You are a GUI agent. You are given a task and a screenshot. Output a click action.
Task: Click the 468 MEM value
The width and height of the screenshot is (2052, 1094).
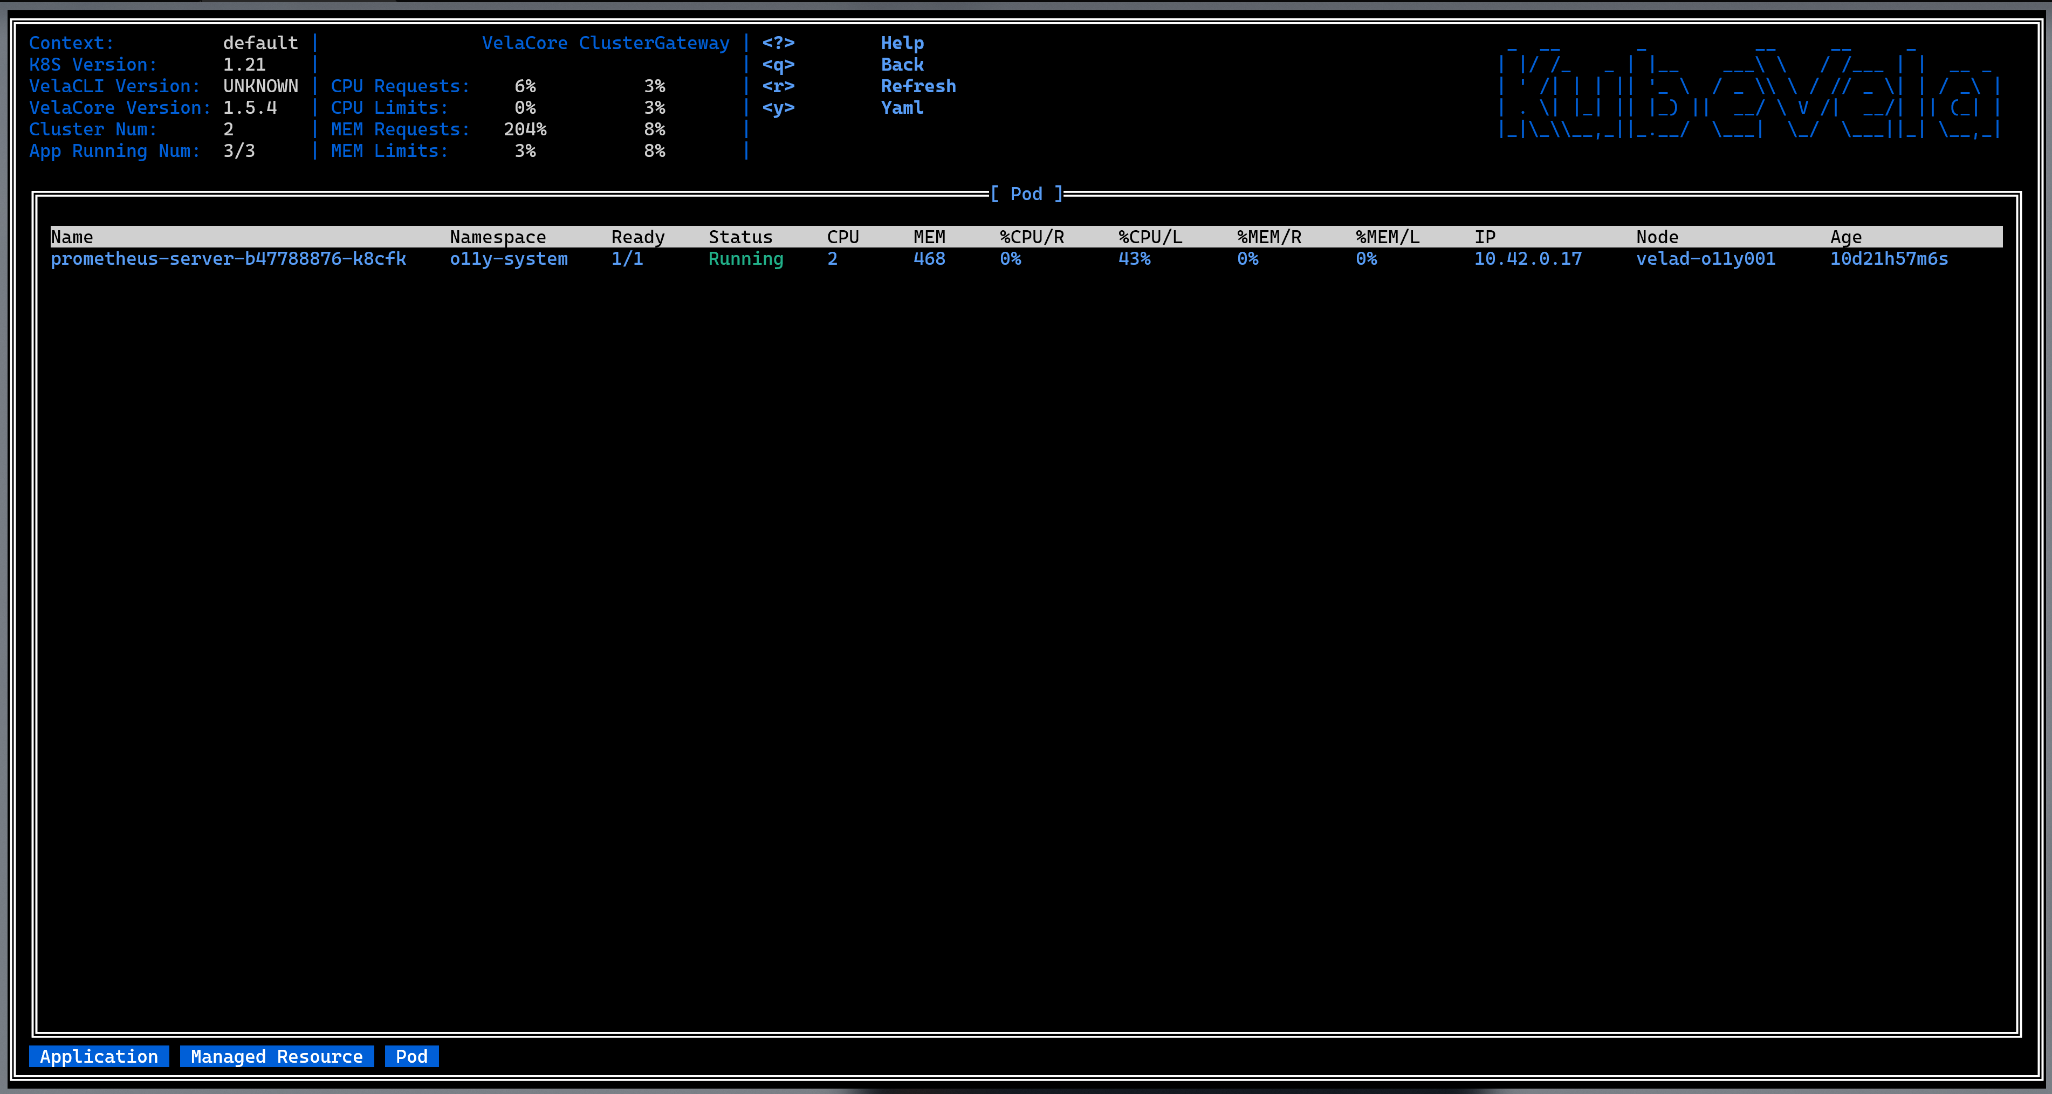pos(929,259)
